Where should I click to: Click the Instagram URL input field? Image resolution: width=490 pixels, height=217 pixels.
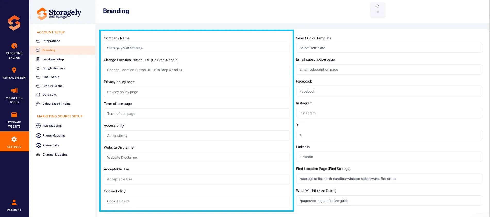tap(389, 113)
